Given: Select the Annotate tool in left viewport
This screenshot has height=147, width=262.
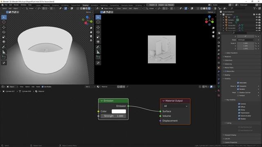Looking at the screenshot, I should 4,47.
